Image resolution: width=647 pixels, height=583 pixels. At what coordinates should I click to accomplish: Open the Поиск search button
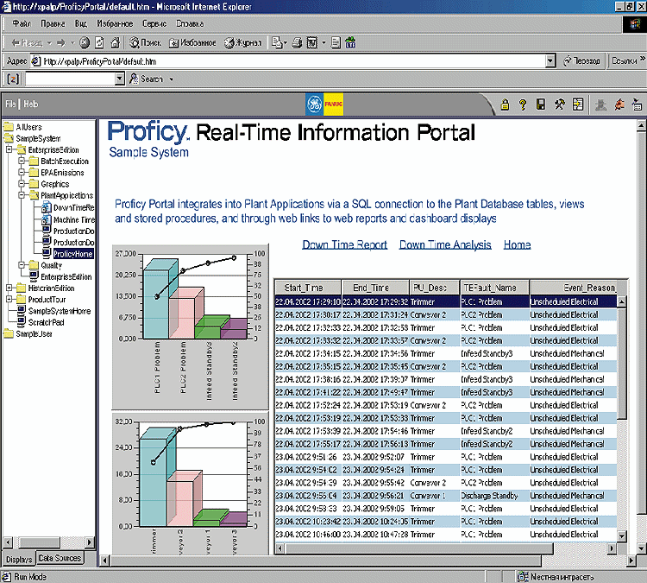coord(145,42)
